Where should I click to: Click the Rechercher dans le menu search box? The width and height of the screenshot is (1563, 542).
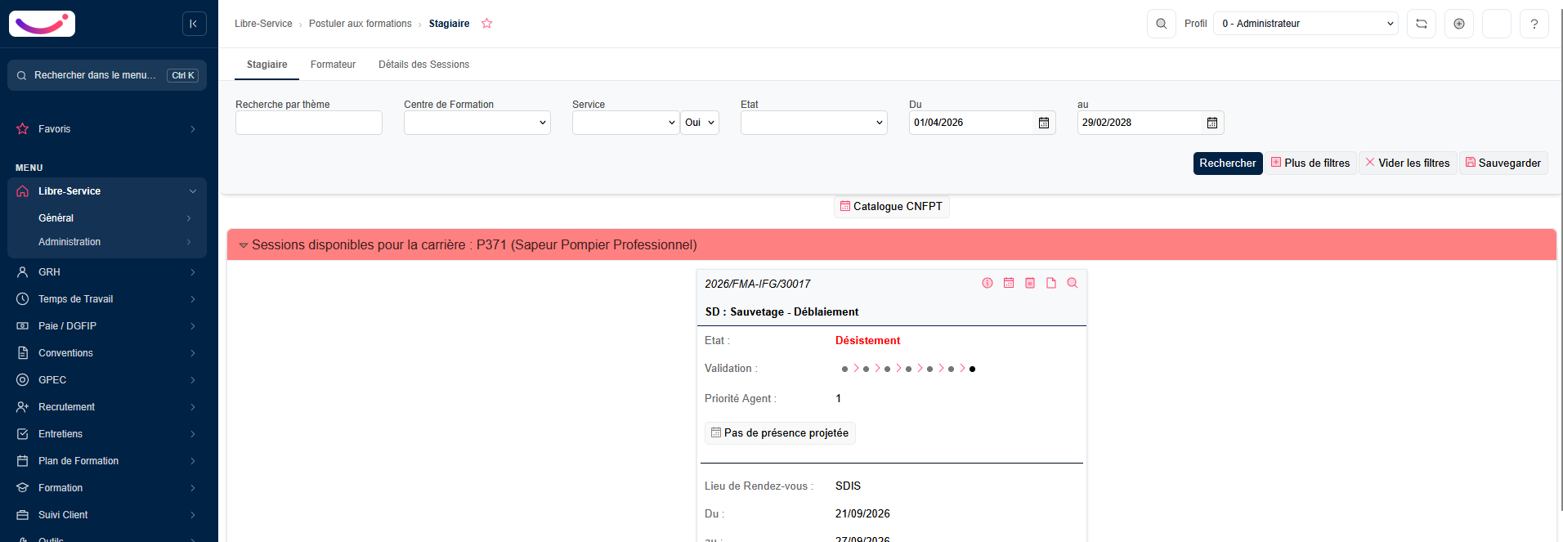coord(107,75)
